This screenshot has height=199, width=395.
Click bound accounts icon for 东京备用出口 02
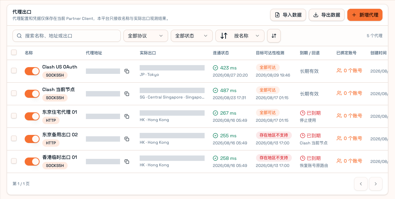pos(339,138)
